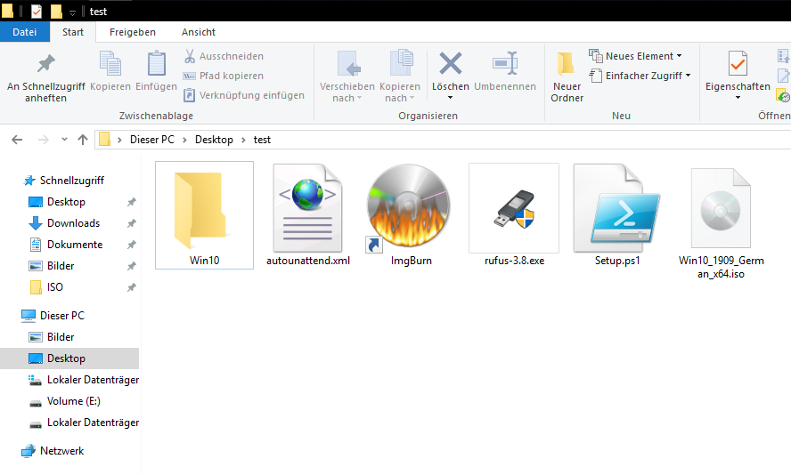Click Verknüpfung einfügen command
The image size is (791, 475).
244,95
